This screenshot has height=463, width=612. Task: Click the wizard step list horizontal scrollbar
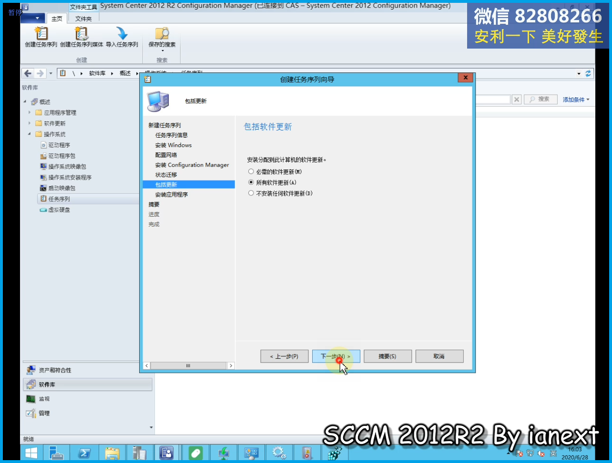(189, 366)
